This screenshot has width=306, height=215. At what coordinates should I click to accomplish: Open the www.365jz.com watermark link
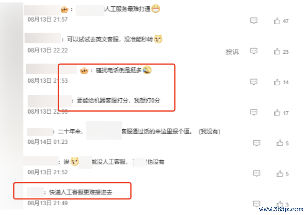[281, 209]
